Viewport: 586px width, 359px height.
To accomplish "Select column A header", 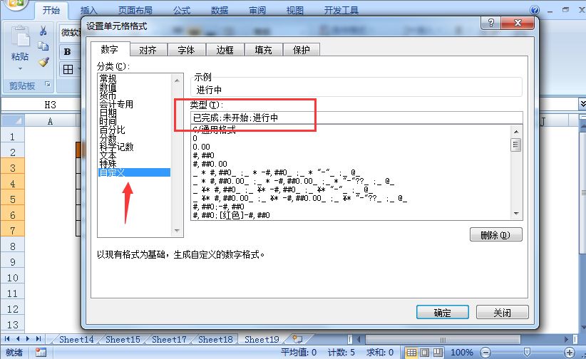I will pos(50,120).
